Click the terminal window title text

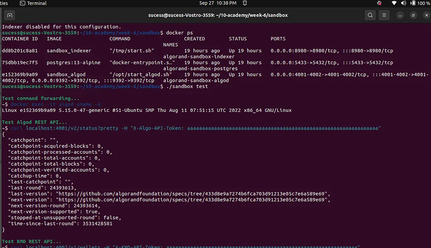(218, 15)
